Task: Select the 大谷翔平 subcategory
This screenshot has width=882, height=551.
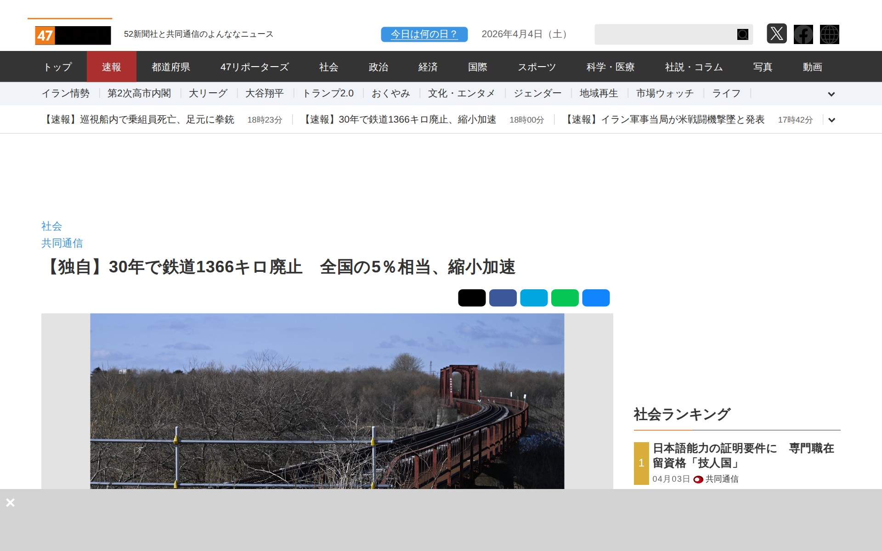Action: click(x=265, y=93)
